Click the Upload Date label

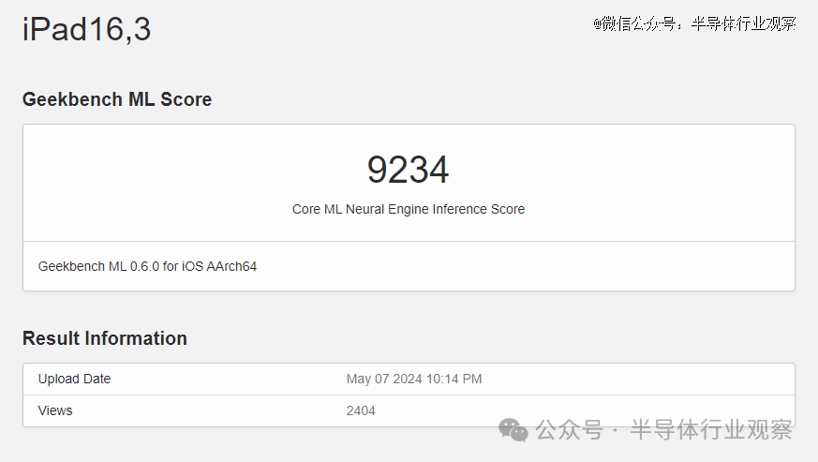coord(75,379)
